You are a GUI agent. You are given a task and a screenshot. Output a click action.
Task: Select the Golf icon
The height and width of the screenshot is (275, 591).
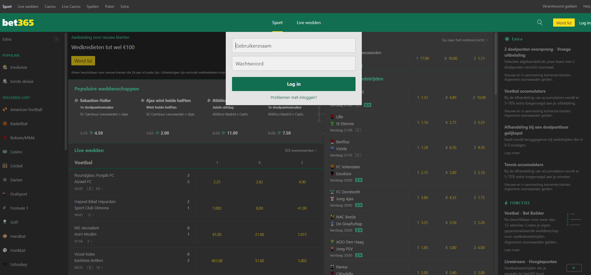[5, 222]
